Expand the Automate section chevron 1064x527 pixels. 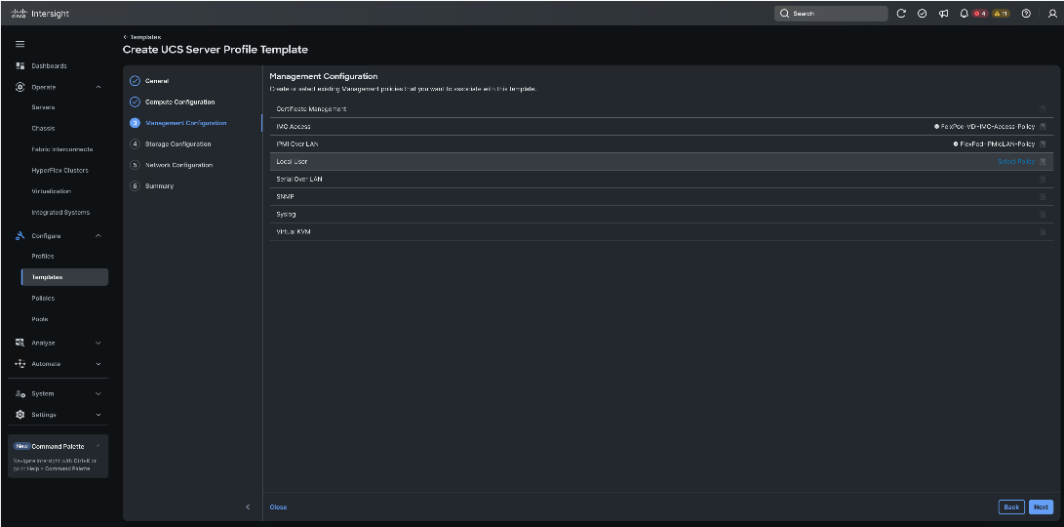coord(99,364)
